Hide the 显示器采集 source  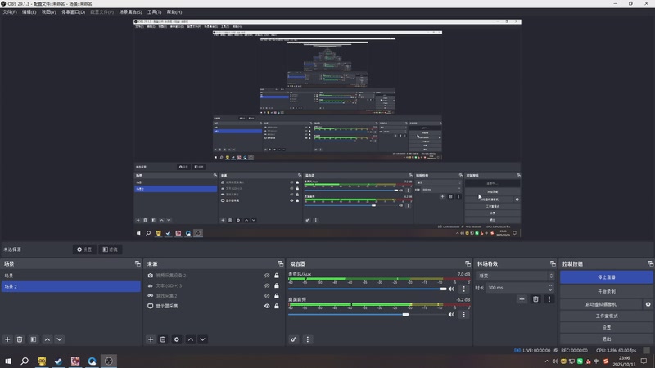[x=267, y=306]
